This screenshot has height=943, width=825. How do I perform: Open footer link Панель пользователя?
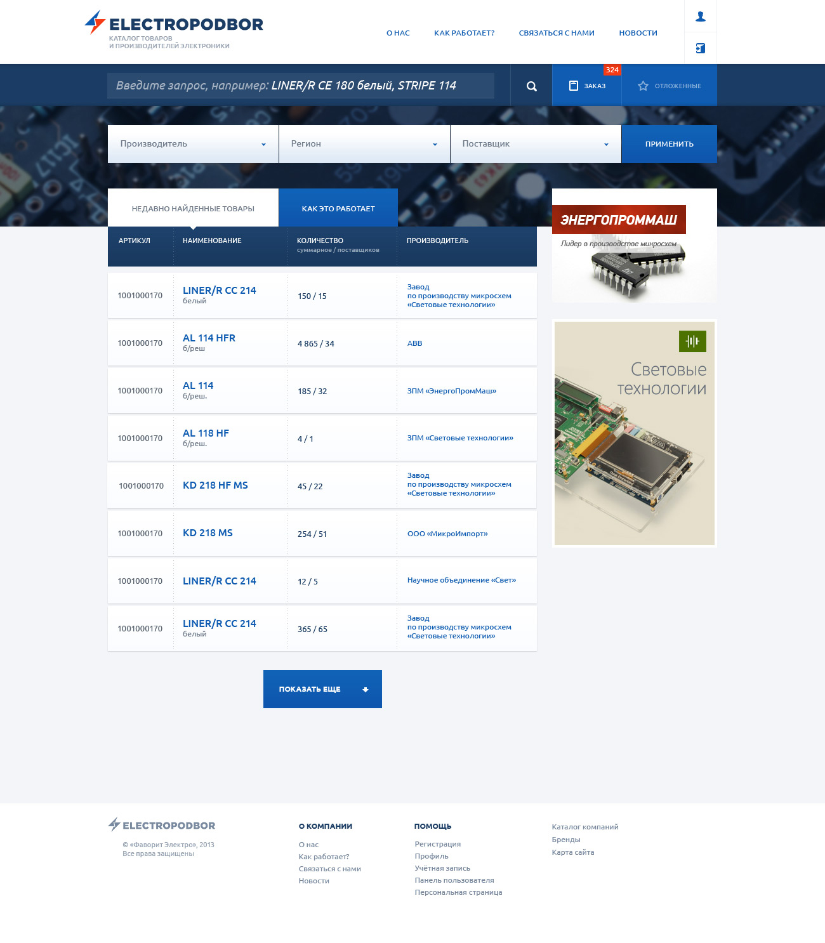click(x=454, y=880)
